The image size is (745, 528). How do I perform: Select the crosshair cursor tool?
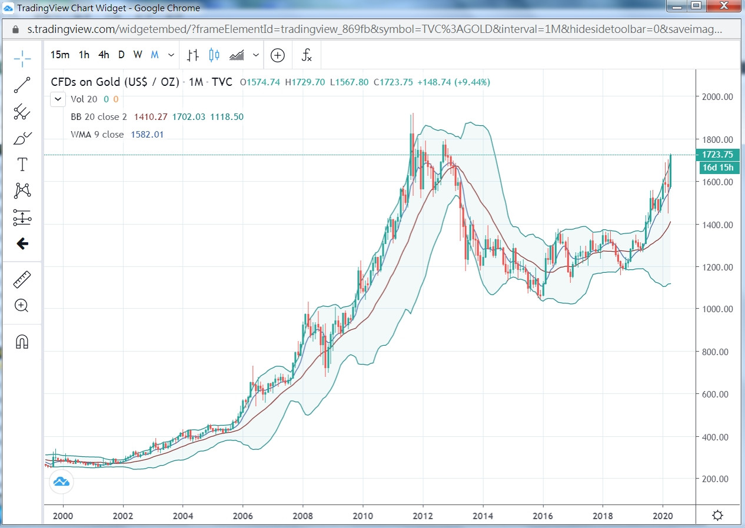point(22,58)
